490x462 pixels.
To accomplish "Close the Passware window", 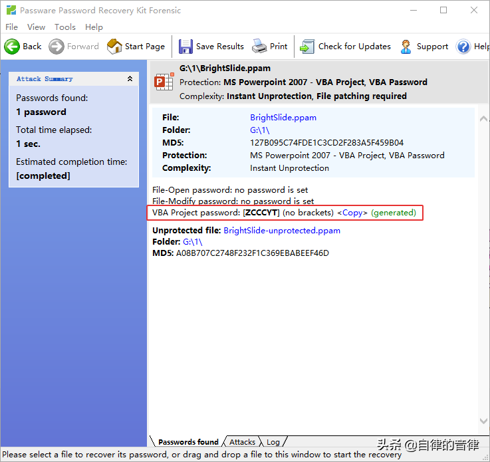I will 474,10.
